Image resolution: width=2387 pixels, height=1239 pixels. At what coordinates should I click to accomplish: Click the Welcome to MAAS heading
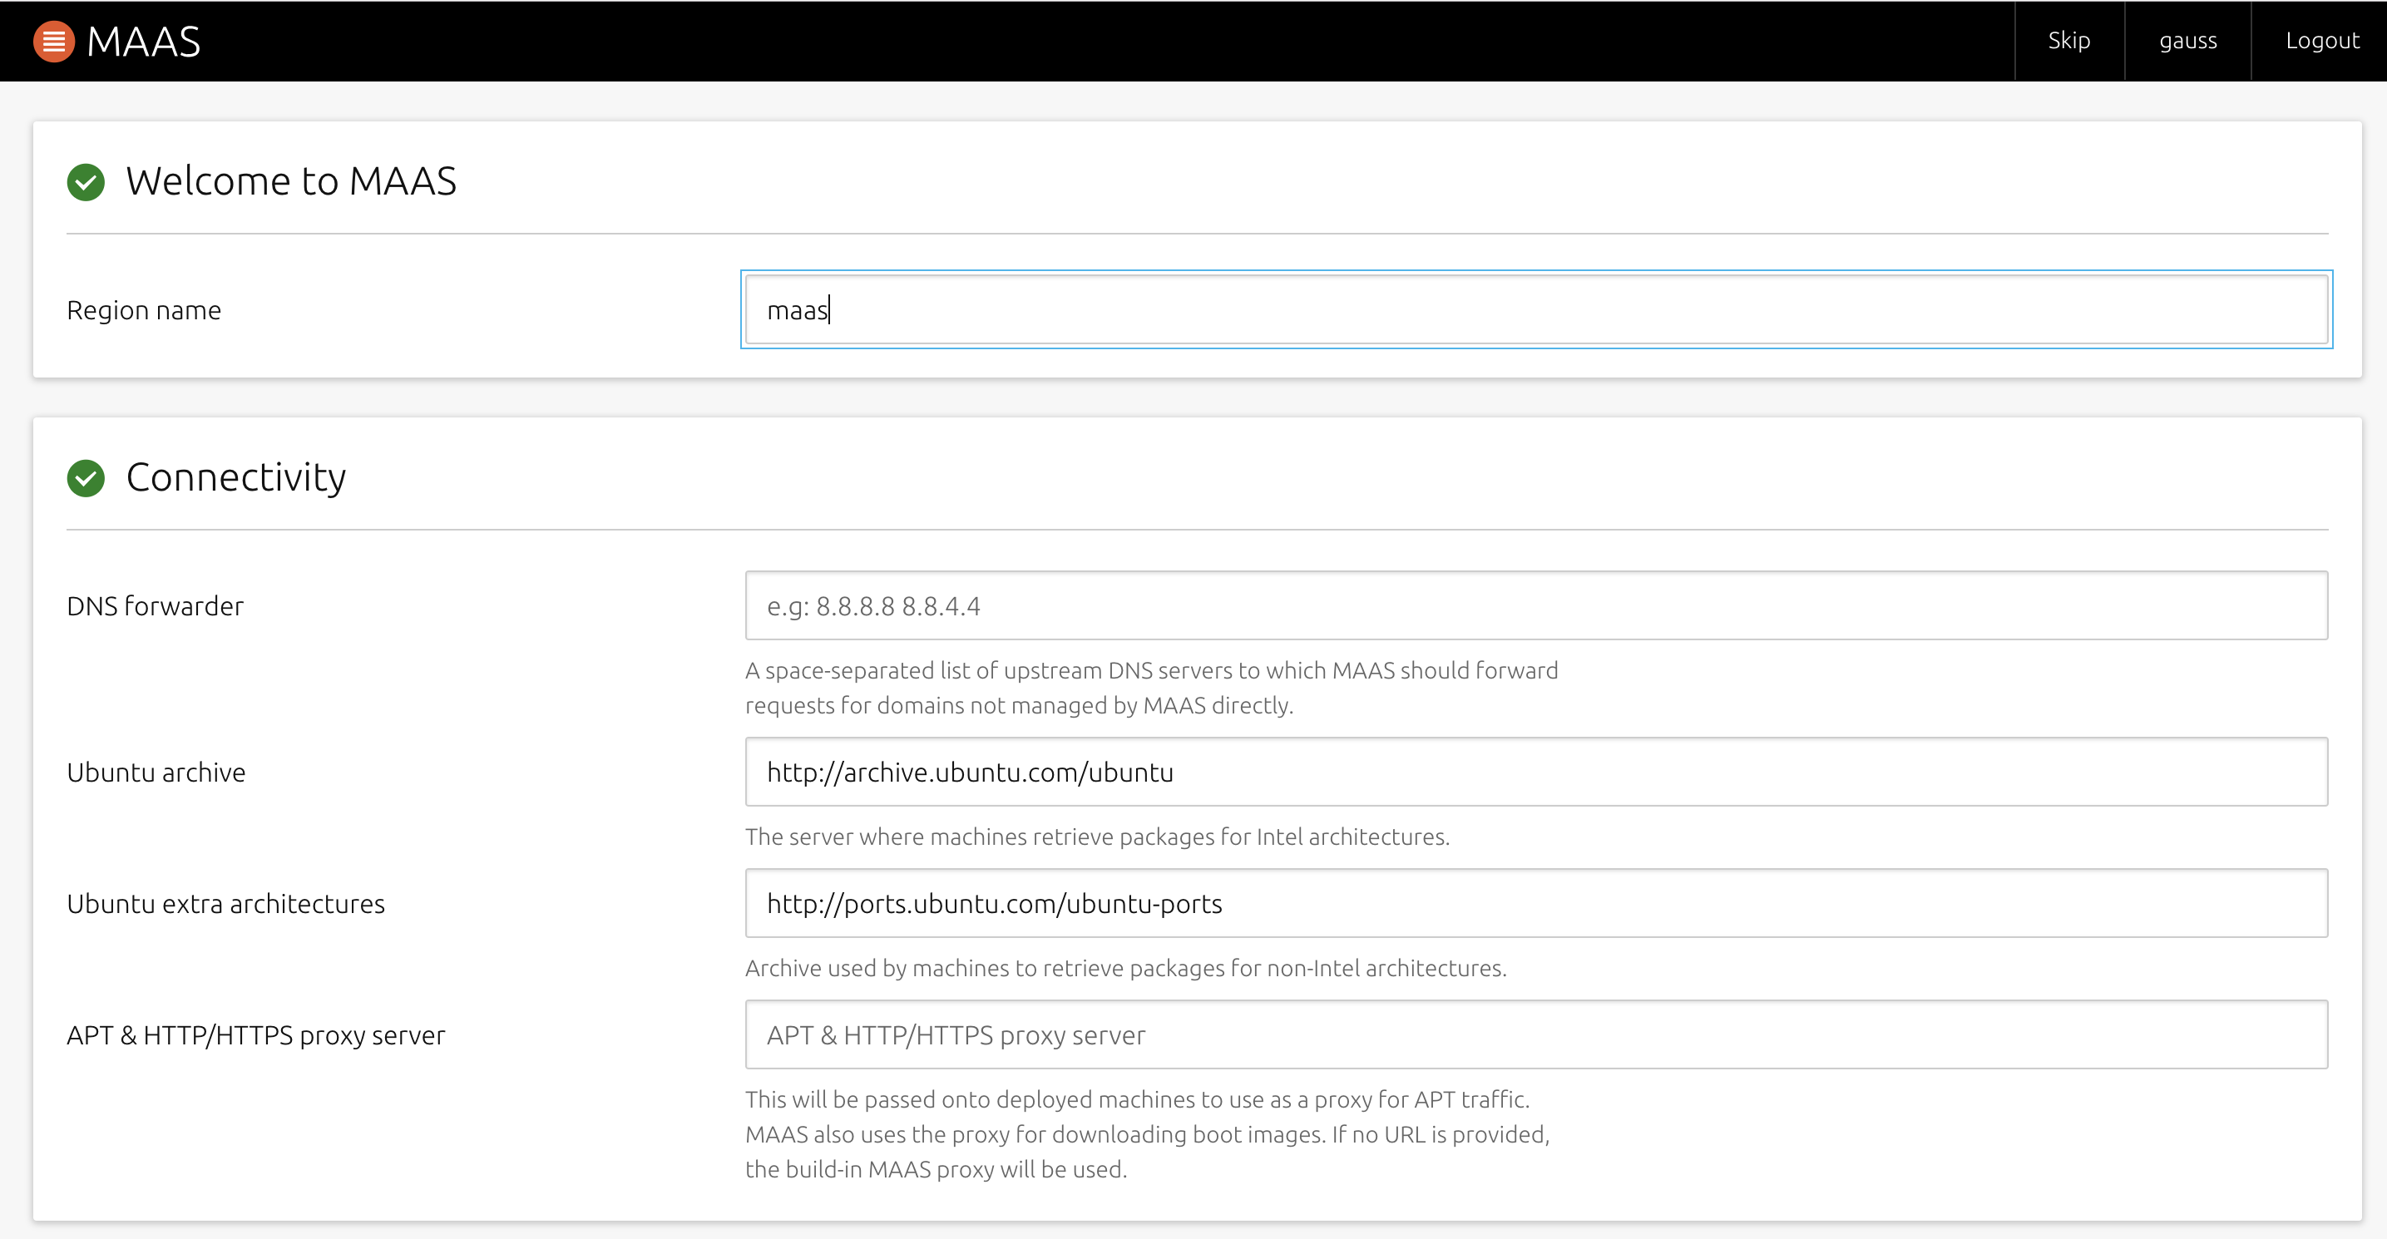291,180
